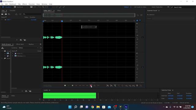The image size is (196, 110).
Task: Zoom out amplitude in the editor
Action: 111,86
